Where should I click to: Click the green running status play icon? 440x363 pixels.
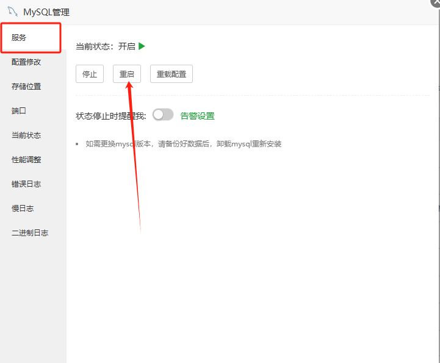point(142,46)
